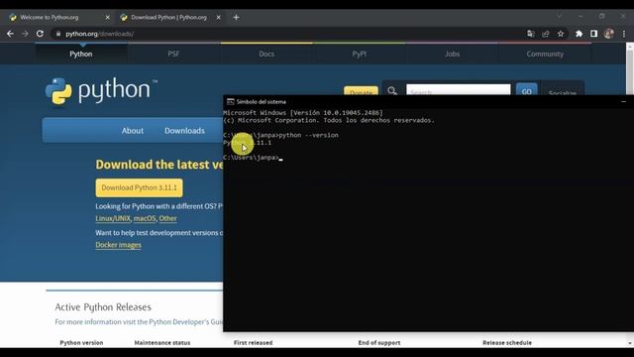Click the 'Download the latest' heading text

(x=159, y=165)
